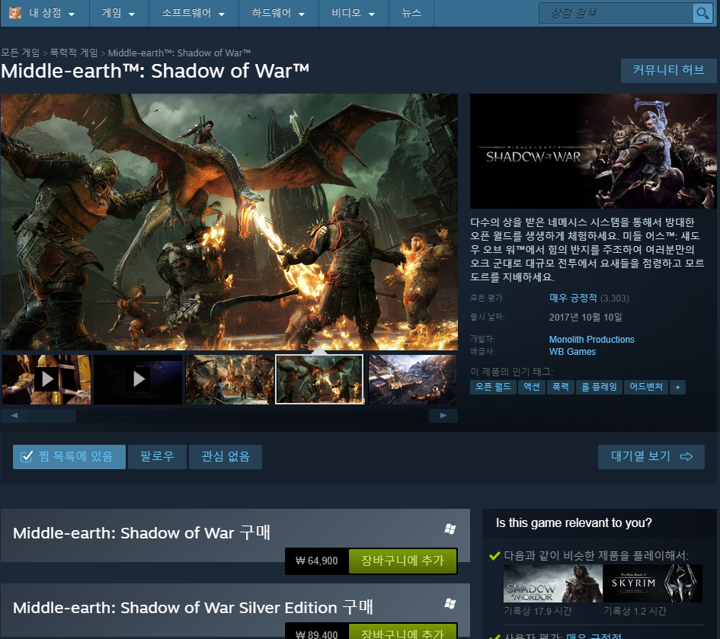Image resolution: width=720 pixels, height=639 pixels.
Task: Select the snowy mountain screenshot thumbnail
Action: point(412,379)
